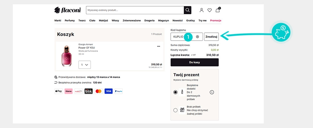Click the 1 Produkt count text

point(156,34)
